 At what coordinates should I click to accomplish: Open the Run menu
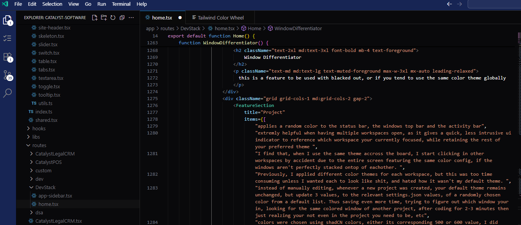click(101, 4)
